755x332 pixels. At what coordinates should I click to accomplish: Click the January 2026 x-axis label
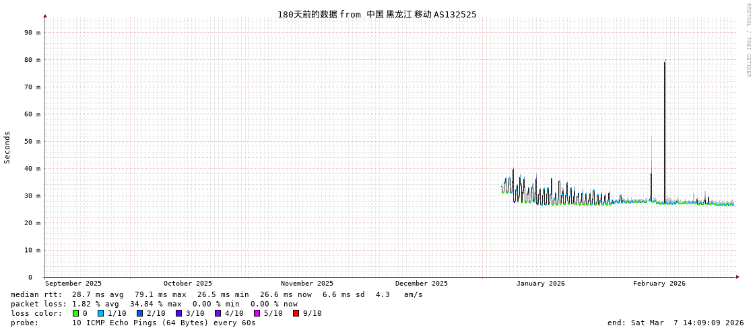click(x=540, y=284)
